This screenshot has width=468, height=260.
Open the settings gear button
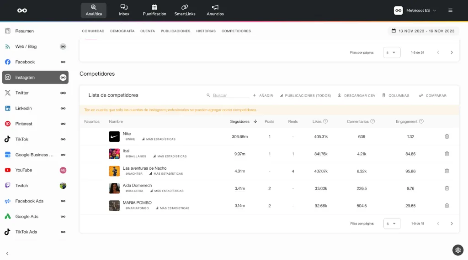[458, 250]
